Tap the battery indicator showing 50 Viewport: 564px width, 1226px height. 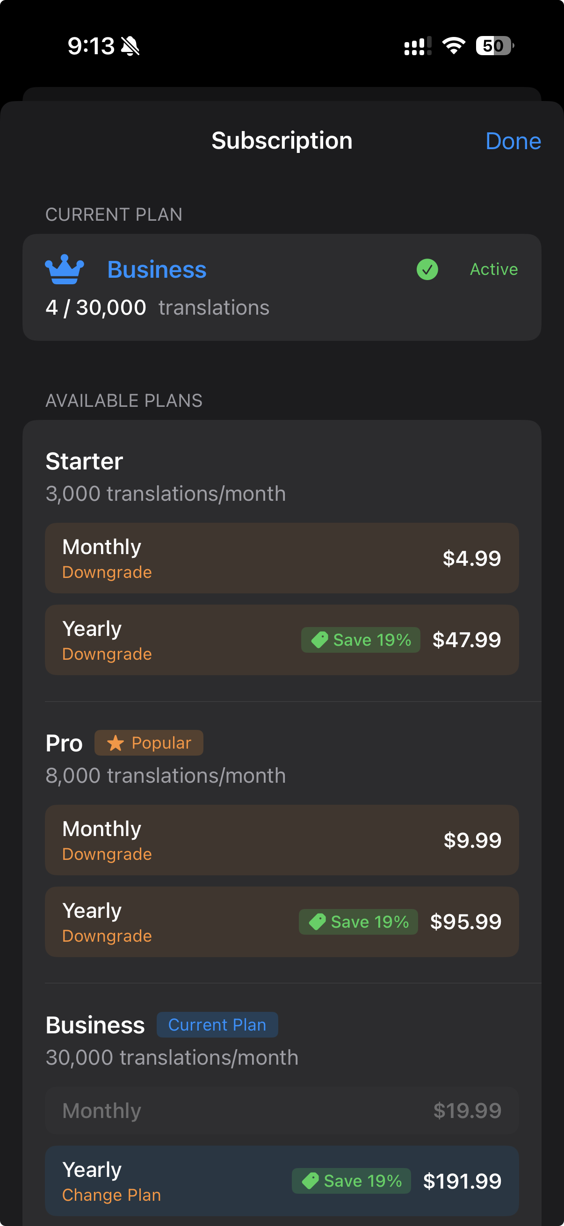(493, 45)
